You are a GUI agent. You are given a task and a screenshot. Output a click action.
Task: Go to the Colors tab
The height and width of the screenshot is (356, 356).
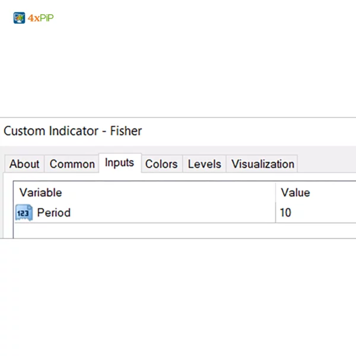(161, 164)
